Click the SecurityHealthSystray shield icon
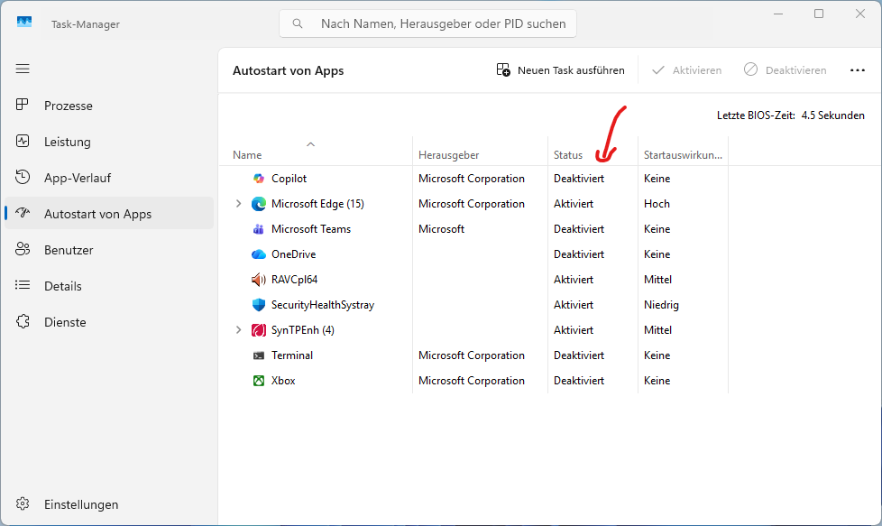This screenshot has height=526, width=882. click(259, 305)
